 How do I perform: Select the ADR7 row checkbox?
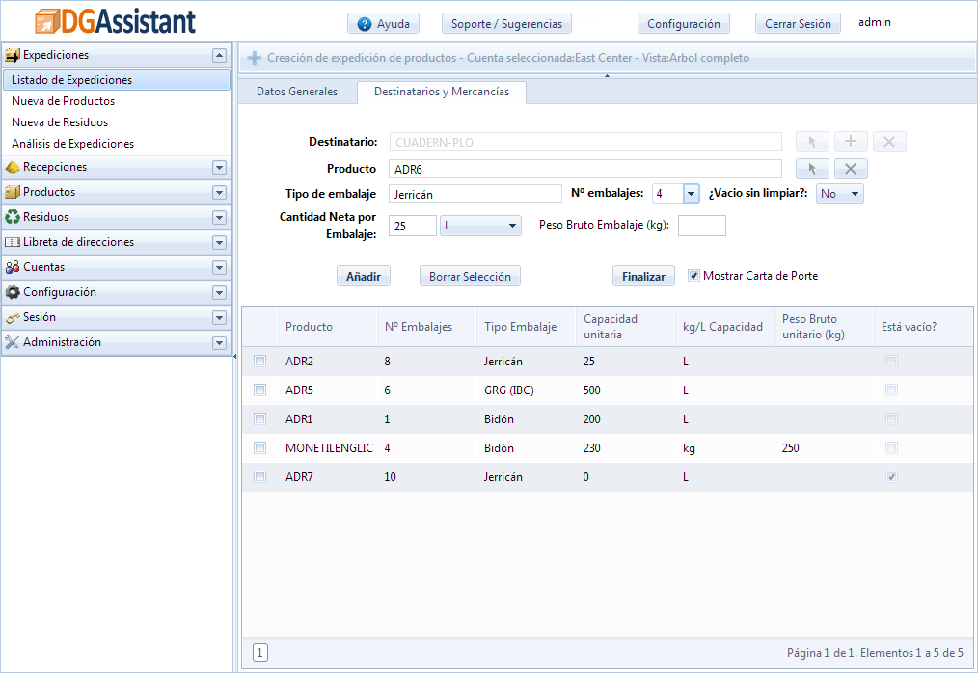[260, 476]
